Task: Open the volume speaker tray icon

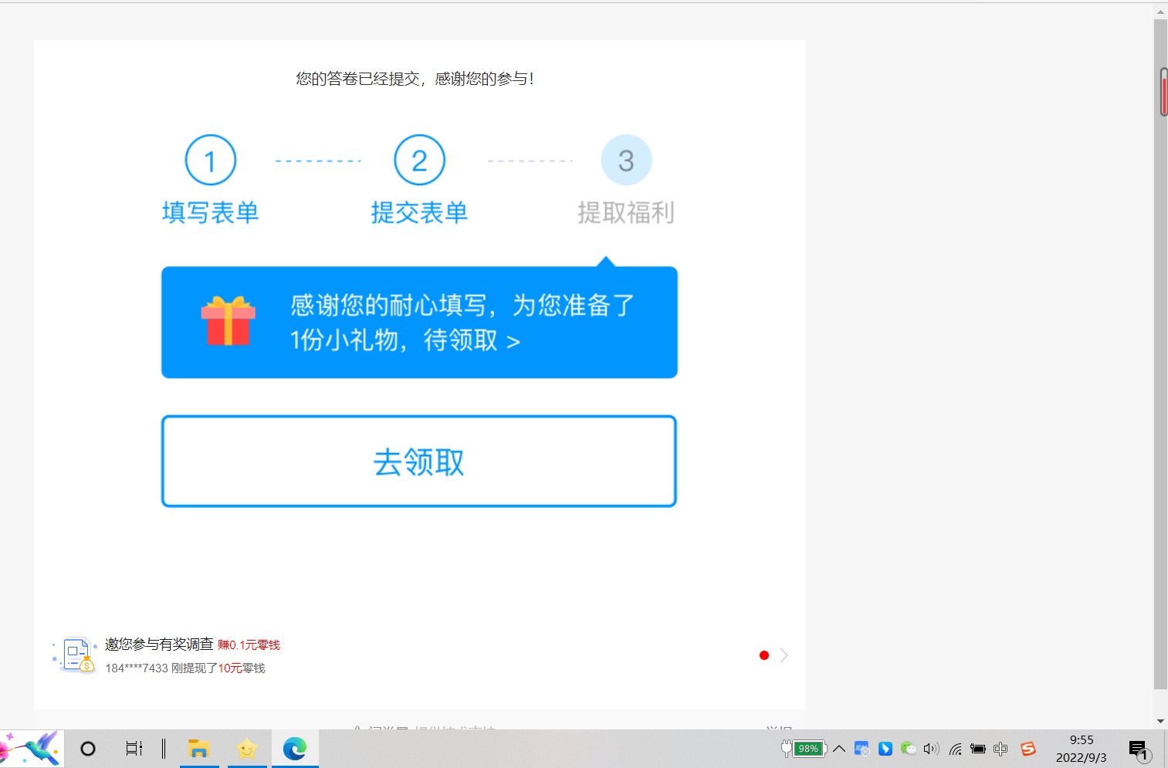Action: 931,749
